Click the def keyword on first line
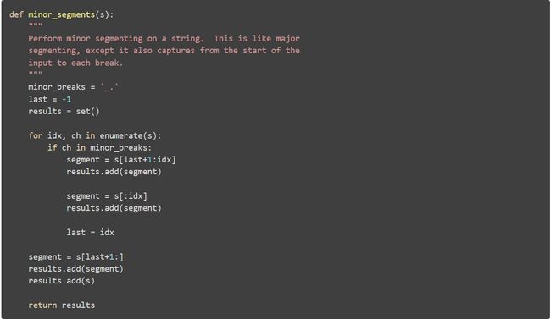This screenshot has height=319, width=551. pyautogui.click(x=16, y=14)
